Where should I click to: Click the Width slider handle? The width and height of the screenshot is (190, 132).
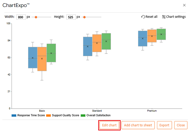pos(36,17)
